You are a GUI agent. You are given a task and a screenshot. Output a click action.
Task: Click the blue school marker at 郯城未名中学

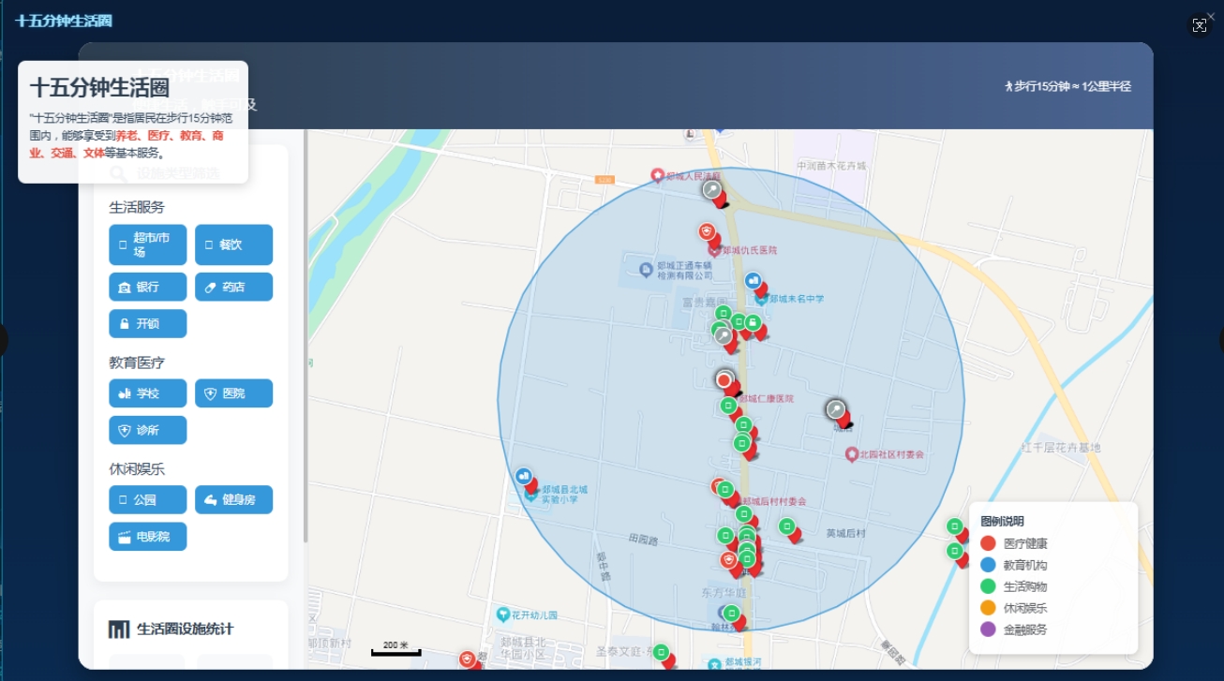[754, 281]
